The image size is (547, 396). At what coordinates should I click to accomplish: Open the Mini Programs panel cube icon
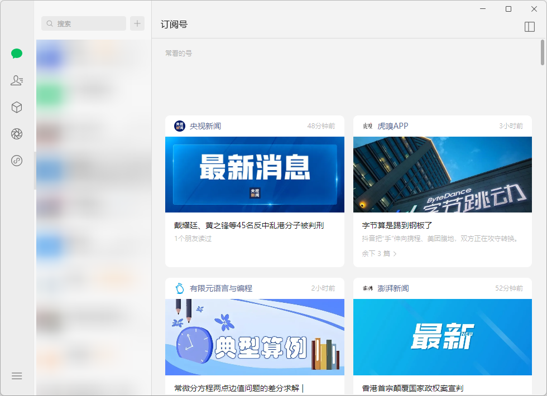17,107
